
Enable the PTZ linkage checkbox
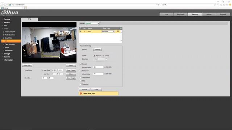pos(80,81)
